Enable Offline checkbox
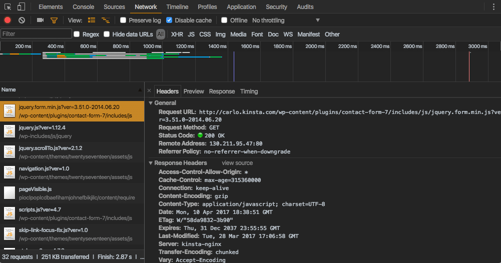 (224, 20)
